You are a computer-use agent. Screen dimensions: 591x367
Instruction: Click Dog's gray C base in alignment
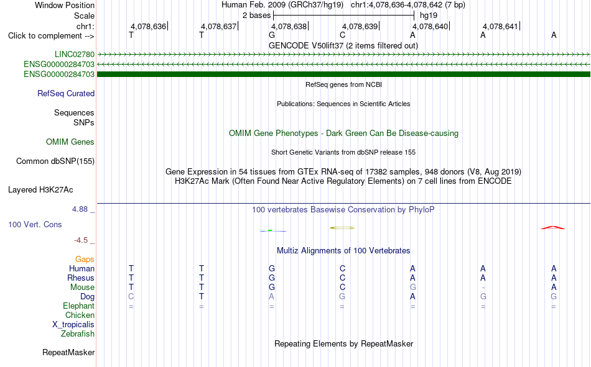131,297
